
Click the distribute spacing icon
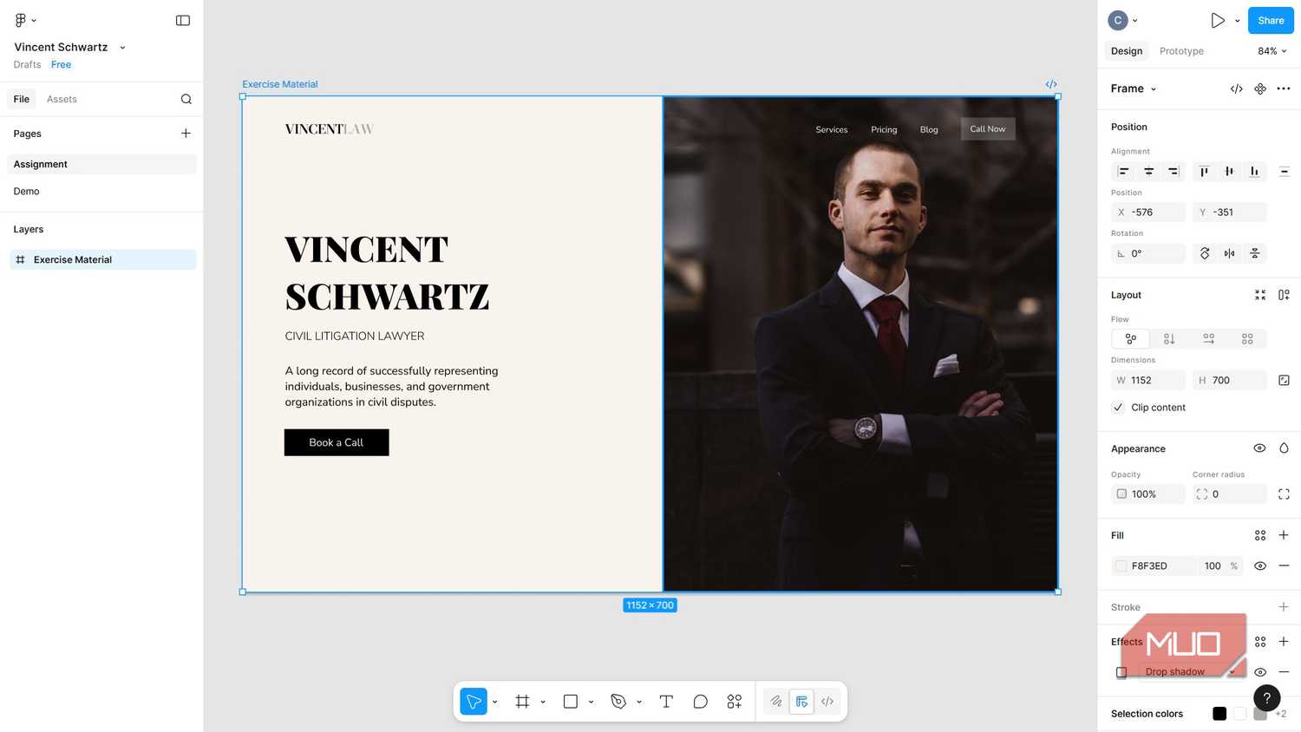[x=1285, y=172]
